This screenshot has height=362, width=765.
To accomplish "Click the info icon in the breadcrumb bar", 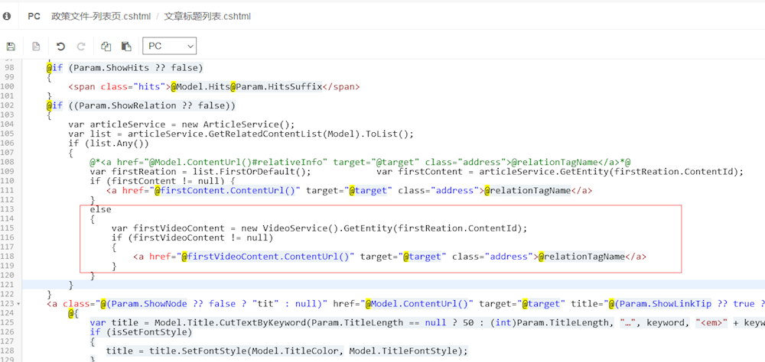I will pos(7,16).
